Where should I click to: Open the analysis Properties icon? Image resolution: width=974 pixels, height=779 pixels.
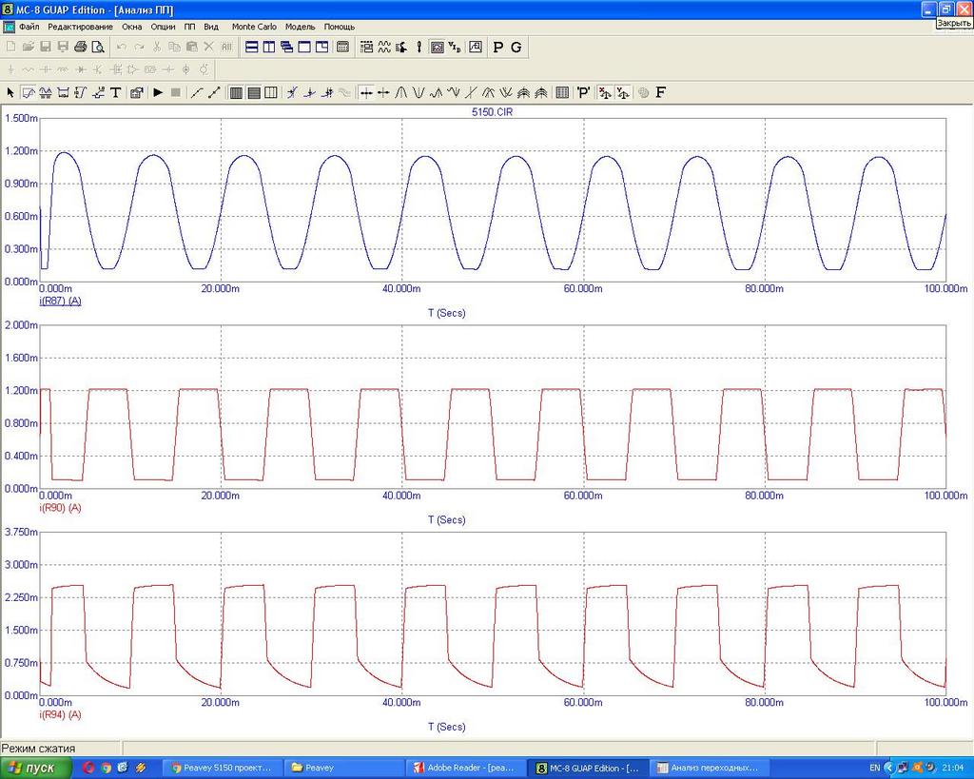pos(137,92)
